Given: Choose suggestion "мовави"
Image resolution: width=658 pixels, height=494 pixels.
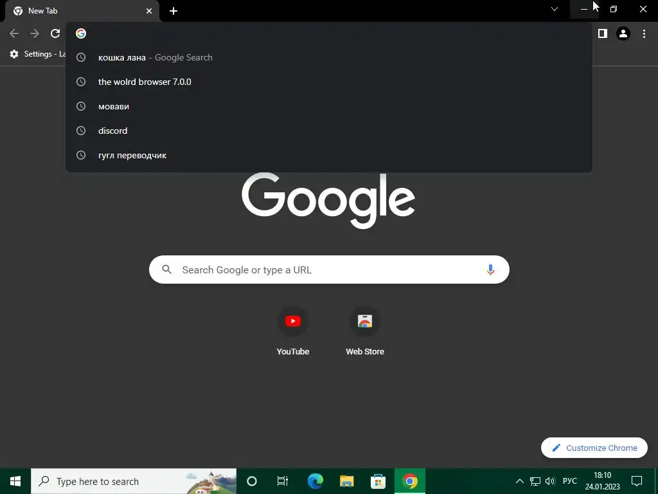Looking at the screenshot, I should pos(328,106).
